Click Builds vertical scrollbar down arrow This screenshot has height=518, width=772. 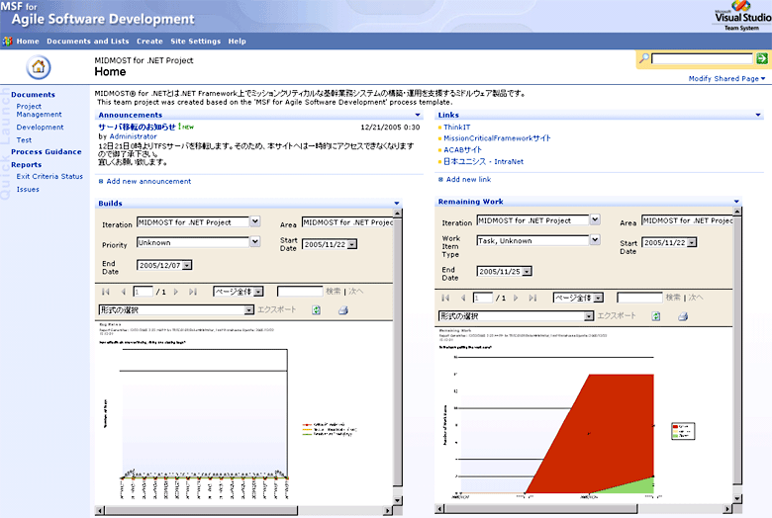(398, 501)
